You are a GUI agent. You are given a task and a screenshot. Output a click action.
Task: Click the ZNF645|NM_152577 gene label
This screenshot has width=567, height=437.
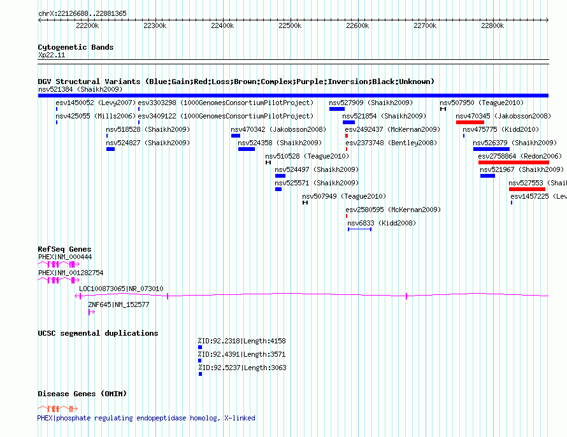pyautogui.click(x=118, y=304)
